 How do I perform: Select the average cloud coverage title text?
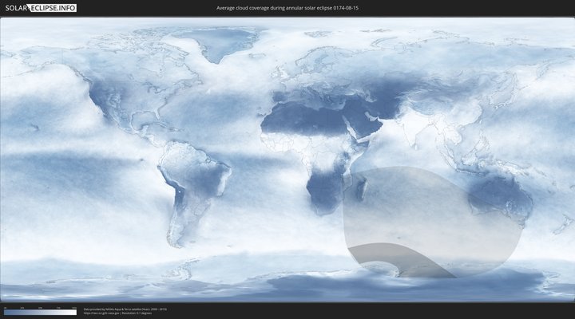click(287, 8)
